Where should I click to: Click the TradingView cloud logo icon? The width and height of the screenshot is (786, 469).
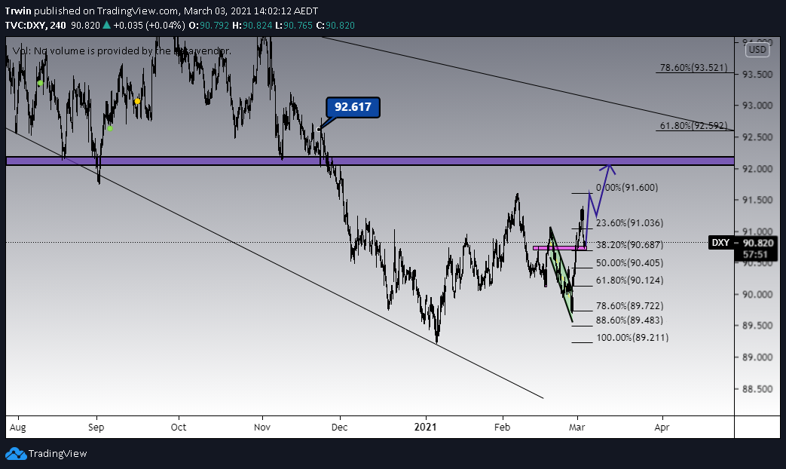point(16,453)
